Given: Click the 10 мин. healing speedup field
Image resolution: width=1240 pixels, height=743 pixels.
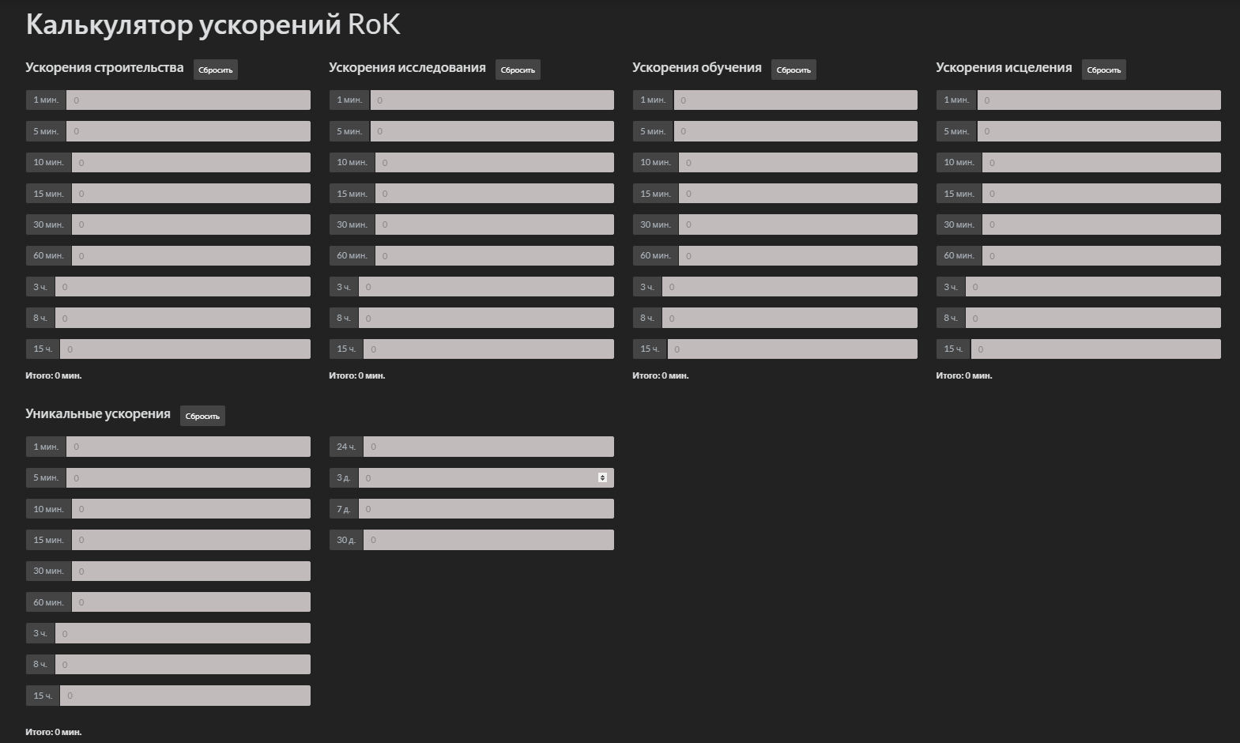Looking at the screenshot, I should coord(1102,162).
